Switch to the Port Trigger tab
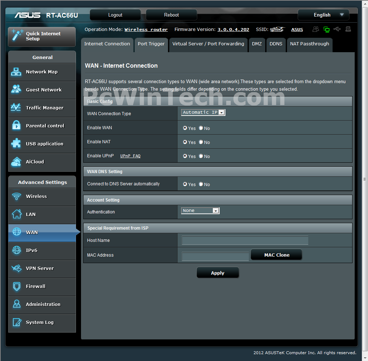368x361 pixels. (151, 44)
